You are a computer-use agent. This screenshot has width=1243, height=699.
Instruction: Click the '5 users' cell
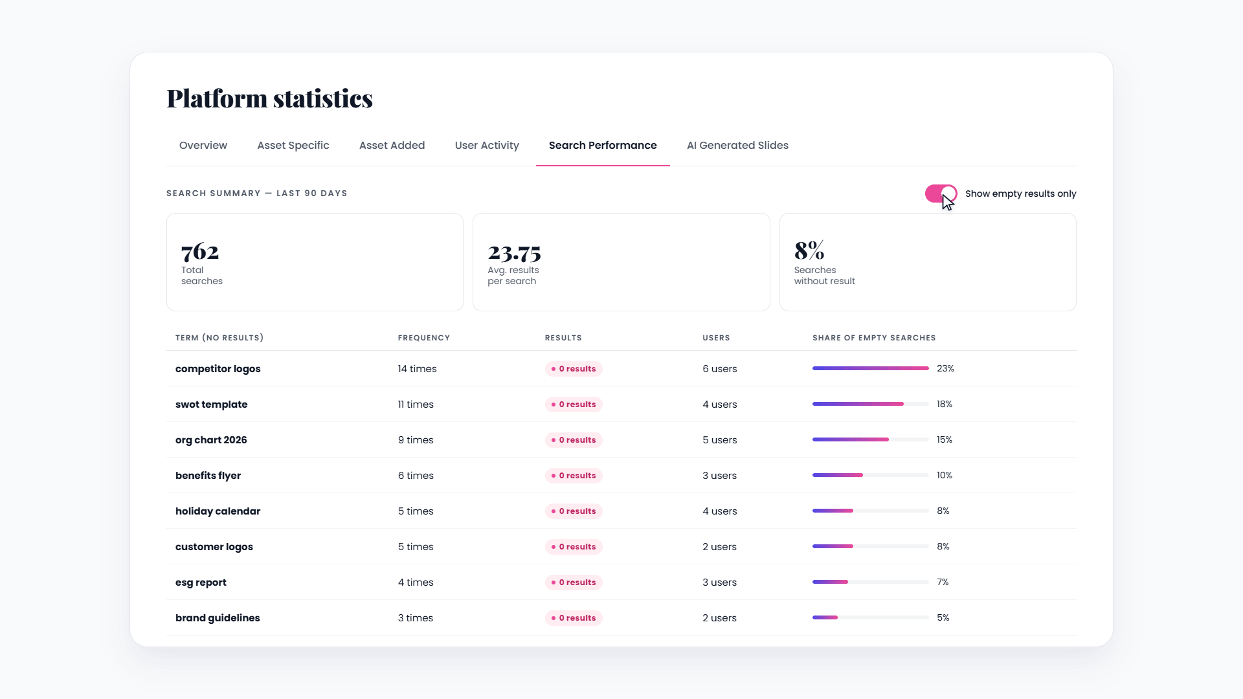pyautogui.click(x=720, y=440)
